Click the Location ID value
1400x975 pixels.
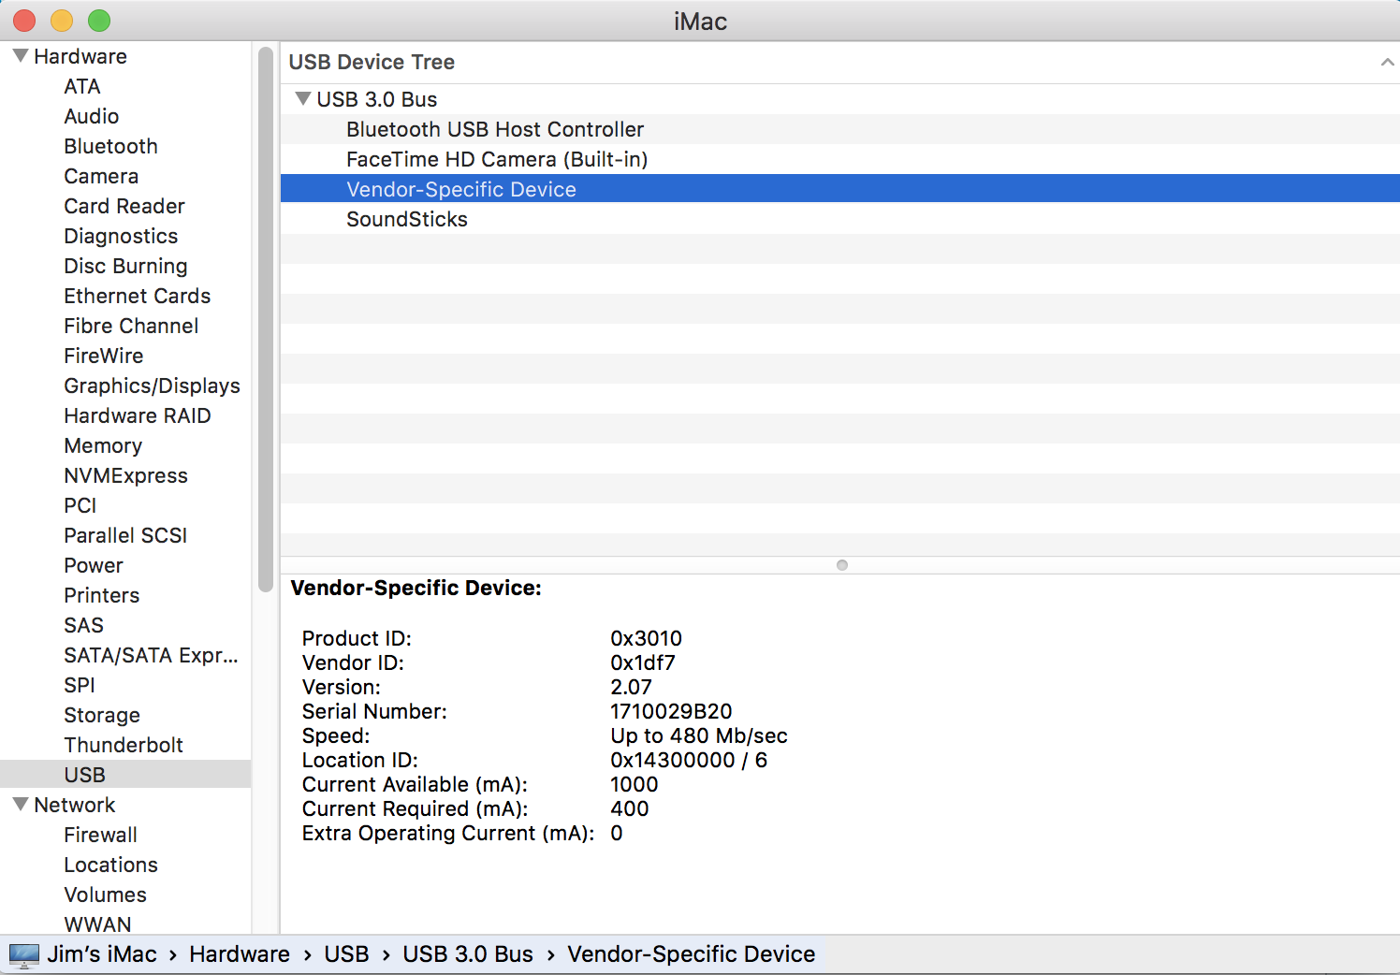pyautogui.click(x=689, y=760)
